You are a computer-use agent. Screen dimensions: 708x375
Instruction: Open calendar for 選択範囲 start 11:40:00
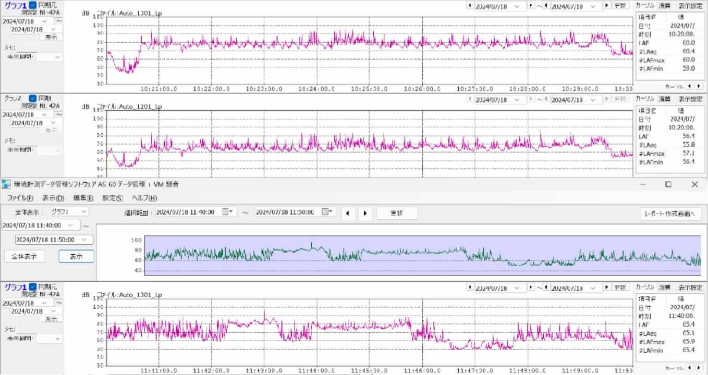point(229,212)
